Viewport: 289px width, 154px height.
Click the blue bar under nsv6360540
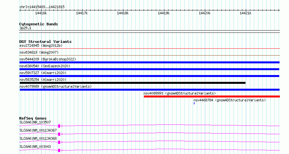149,69
